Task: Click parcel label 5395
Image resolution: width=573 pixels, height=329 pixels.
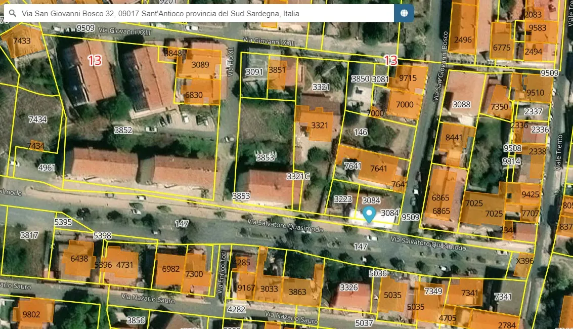Action: tap(63, 222)
